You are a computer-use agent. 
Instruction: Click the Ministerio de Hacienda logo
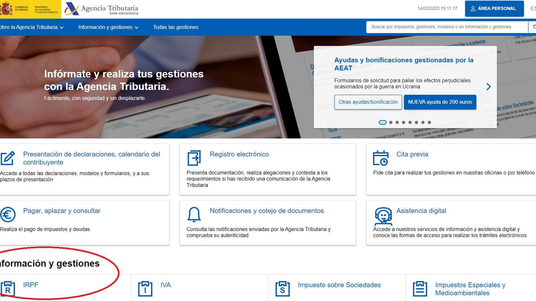click(46, 9)
